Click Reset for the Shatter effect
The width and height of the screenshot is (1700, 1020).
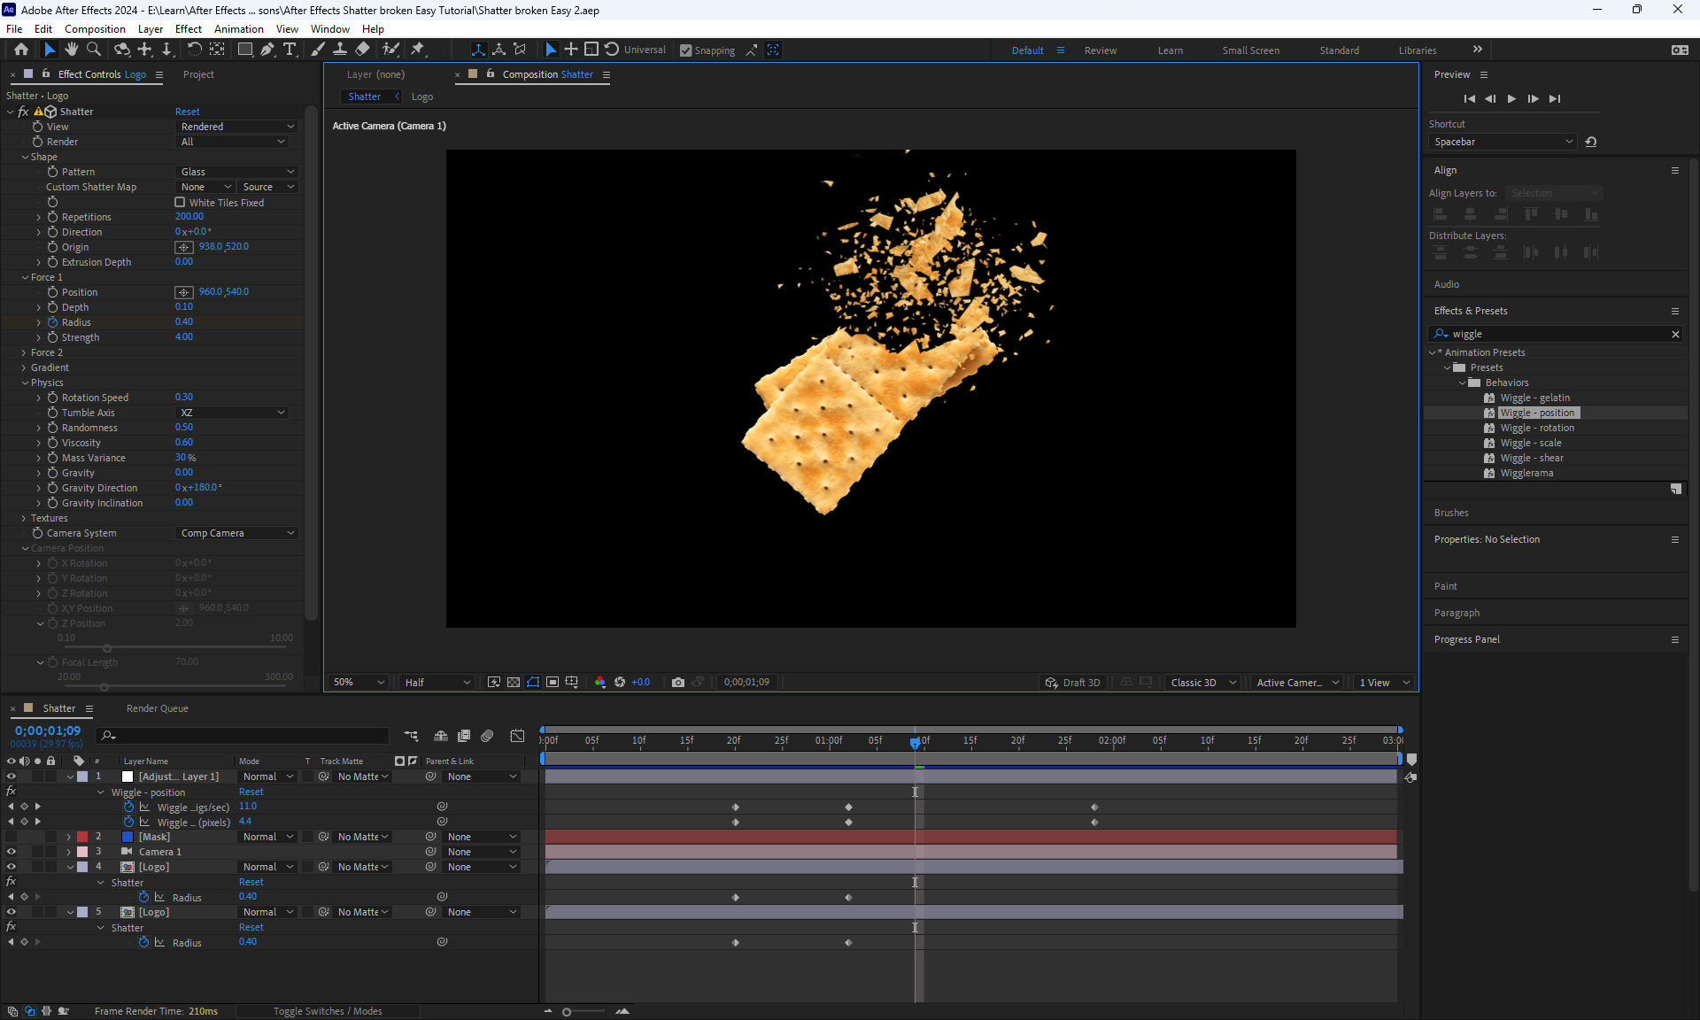pos(187,112)
